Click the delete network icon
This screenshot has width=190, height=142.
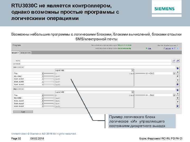(x=178, y=61)
